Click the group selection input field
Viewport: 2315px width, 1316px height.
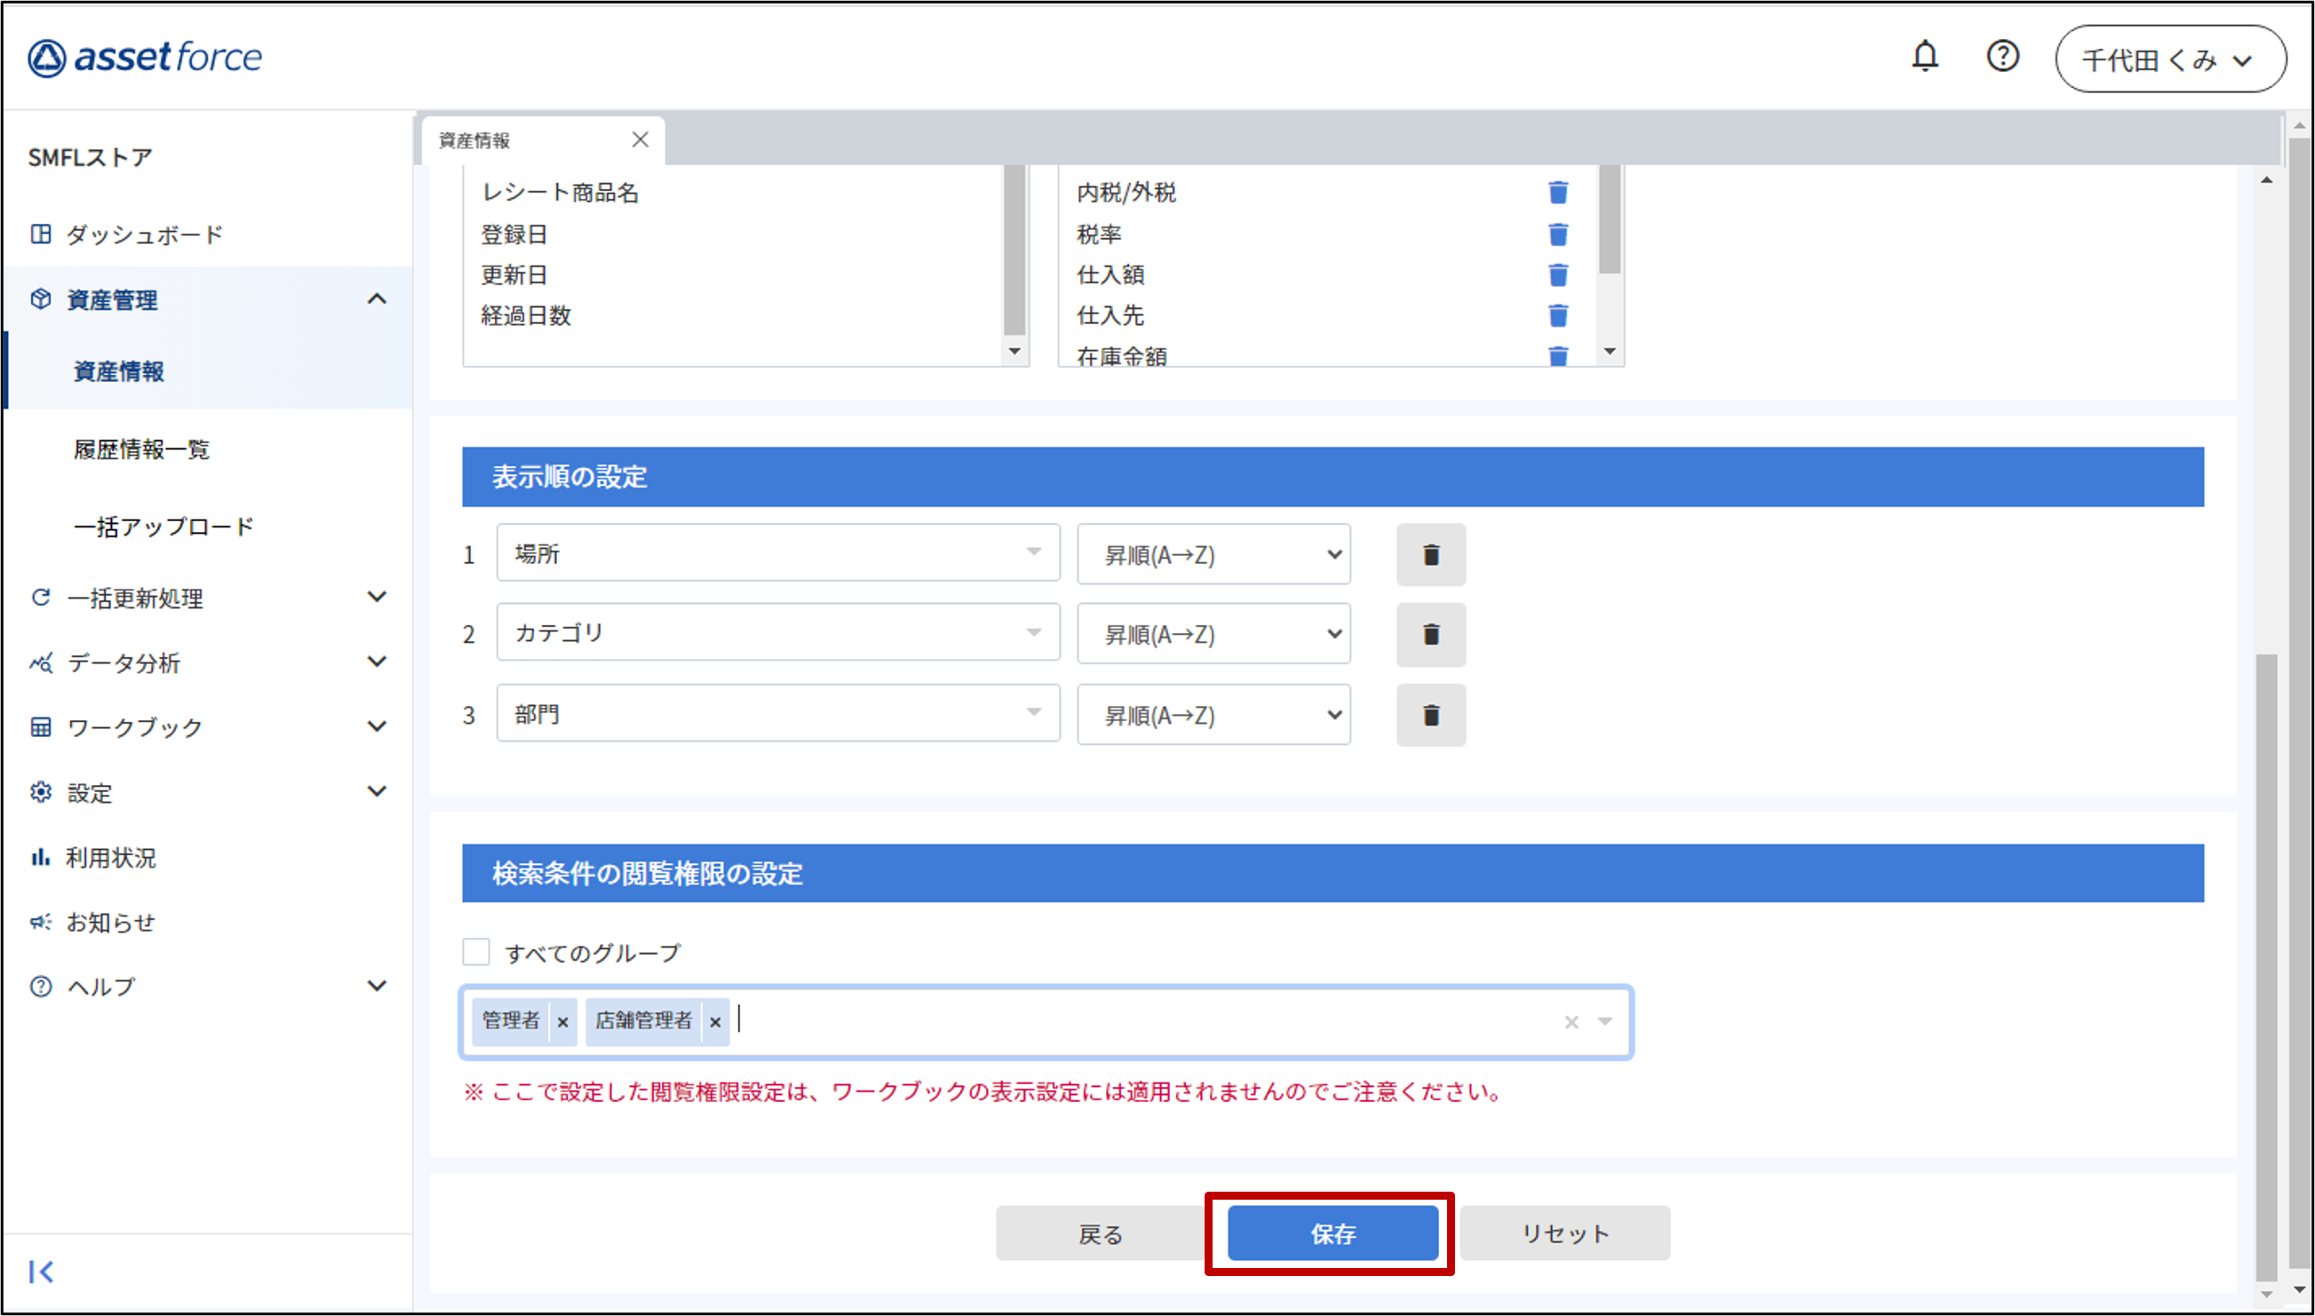pyautogui.click(x=1130, y=1022)
